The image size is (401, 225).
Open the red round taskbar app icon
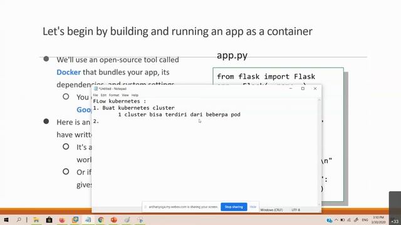click(62, 220)
